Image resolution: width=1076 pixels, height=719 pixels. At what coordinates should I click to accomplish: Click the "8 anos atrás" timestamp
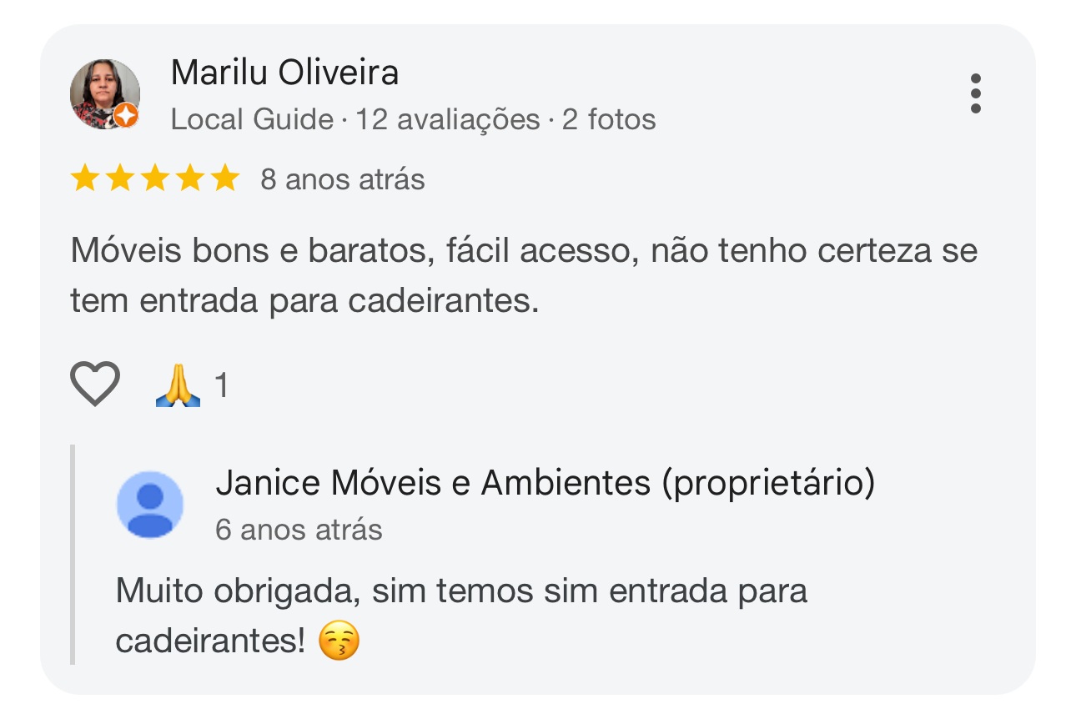[x=342, y=179]
